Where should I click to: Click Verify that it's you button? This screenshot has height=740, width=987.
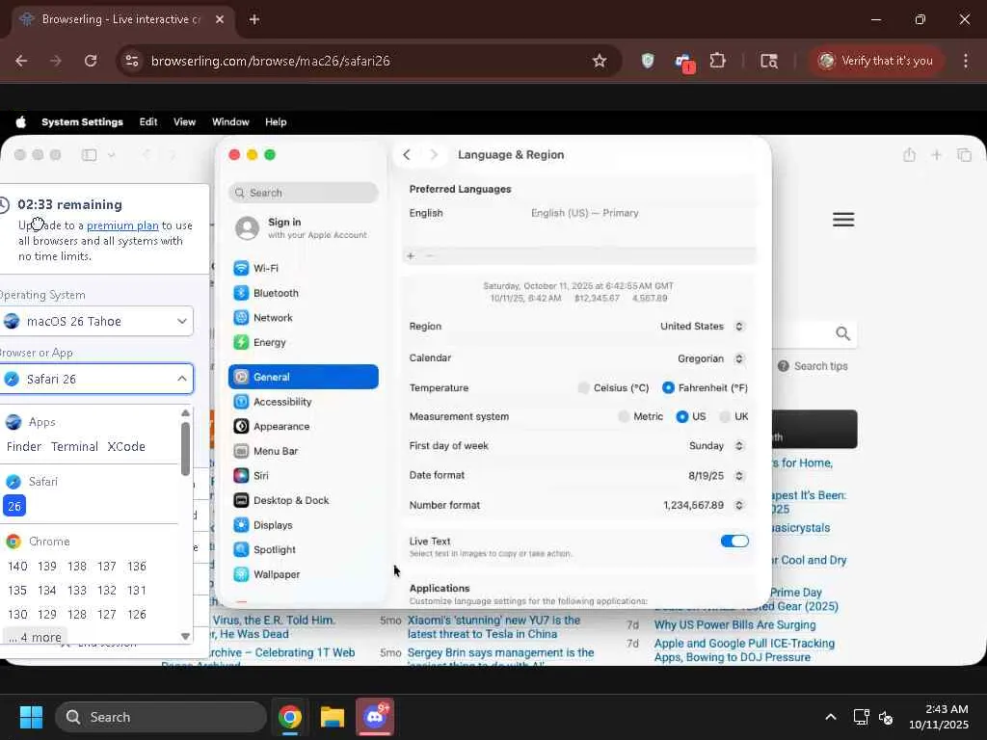click(x=876, y=61)
